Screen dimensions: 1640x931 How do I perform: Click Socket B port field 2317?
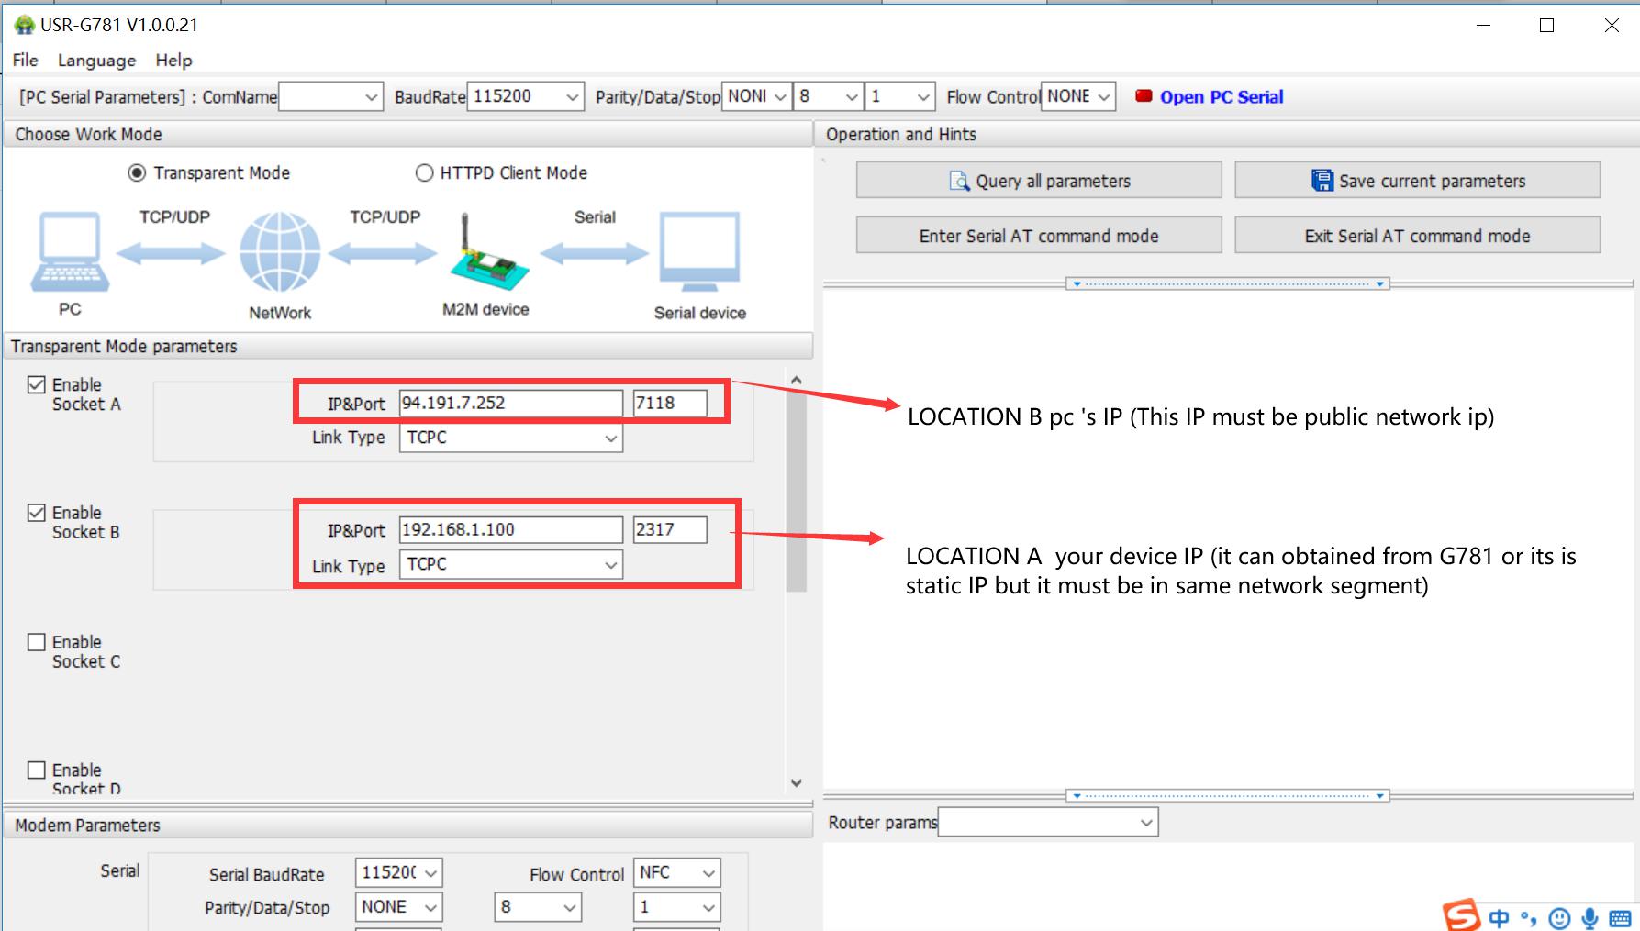(x=670, y=529)
